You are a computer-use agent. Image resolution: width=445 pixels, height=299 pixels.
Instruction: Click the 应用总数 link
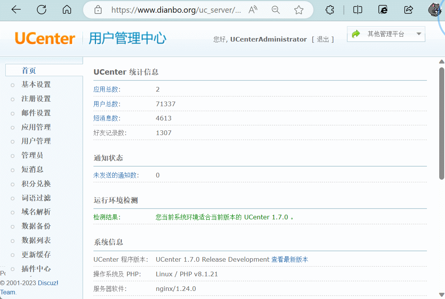105,89
